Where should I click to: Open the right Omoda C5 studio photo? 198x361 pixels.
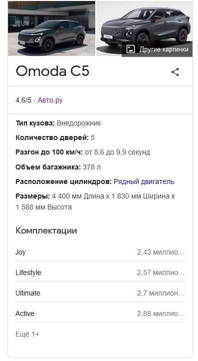point(144,28)
